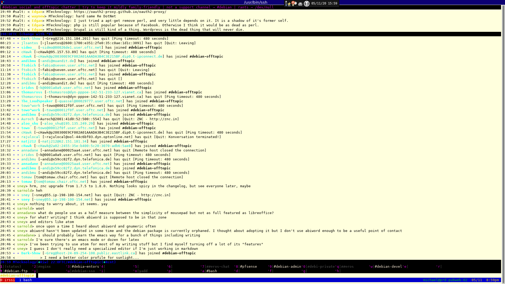
Task: Click sarnold's 'heh' message
Action: coord(39,191)
